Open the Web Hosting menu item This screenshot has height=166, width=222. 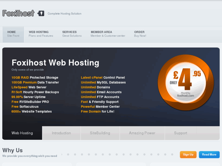point(41,34)
